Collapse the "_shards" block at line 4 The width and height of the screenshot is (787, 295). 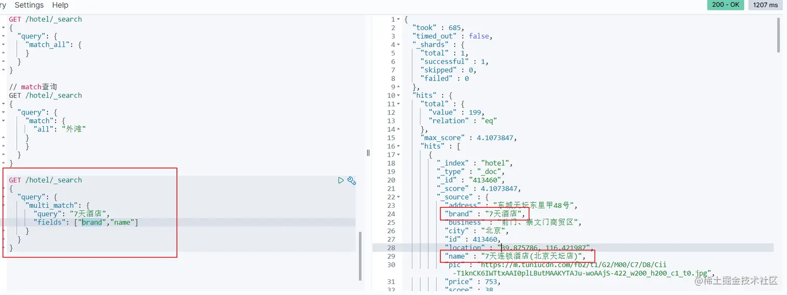399,45
